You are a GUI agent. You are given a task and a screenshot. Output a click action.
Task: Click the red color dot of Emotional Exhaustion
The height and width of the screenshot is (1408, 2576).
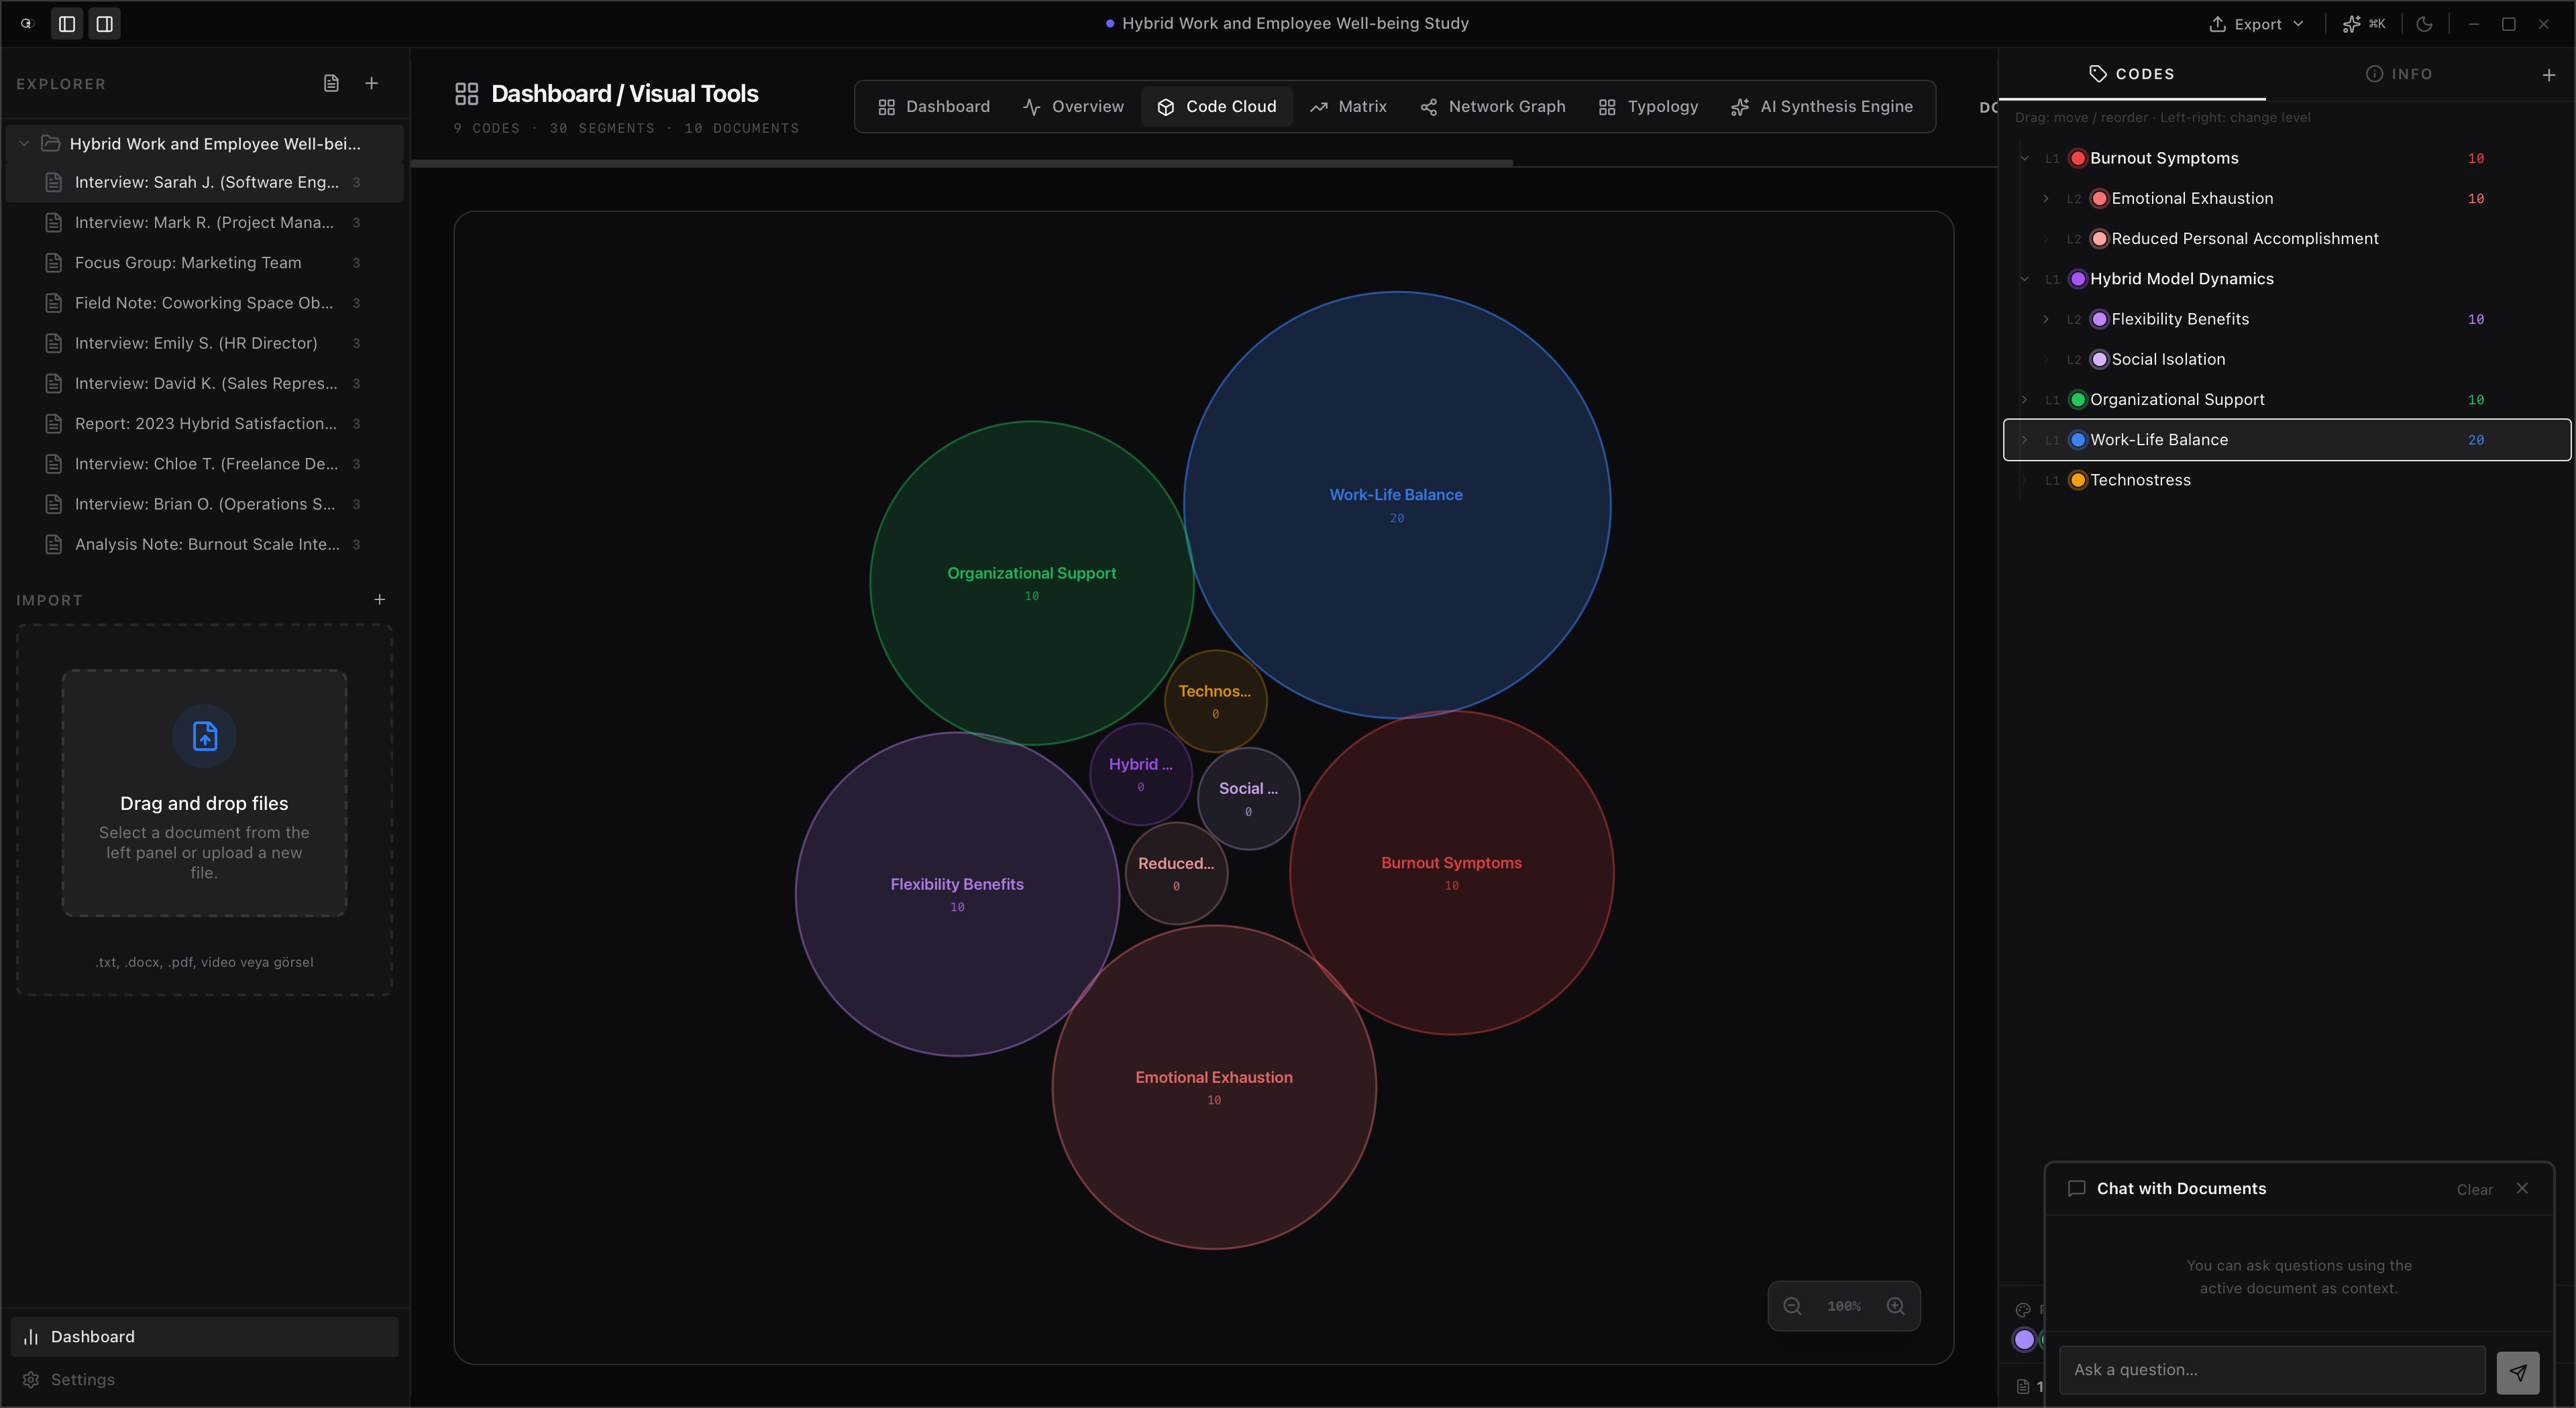(2100, 198)
